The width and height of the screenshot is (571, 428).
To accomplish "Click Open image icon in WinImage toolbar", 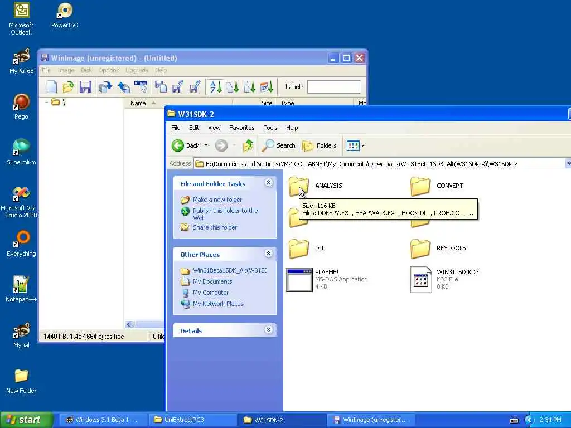I will click(68, 87).
